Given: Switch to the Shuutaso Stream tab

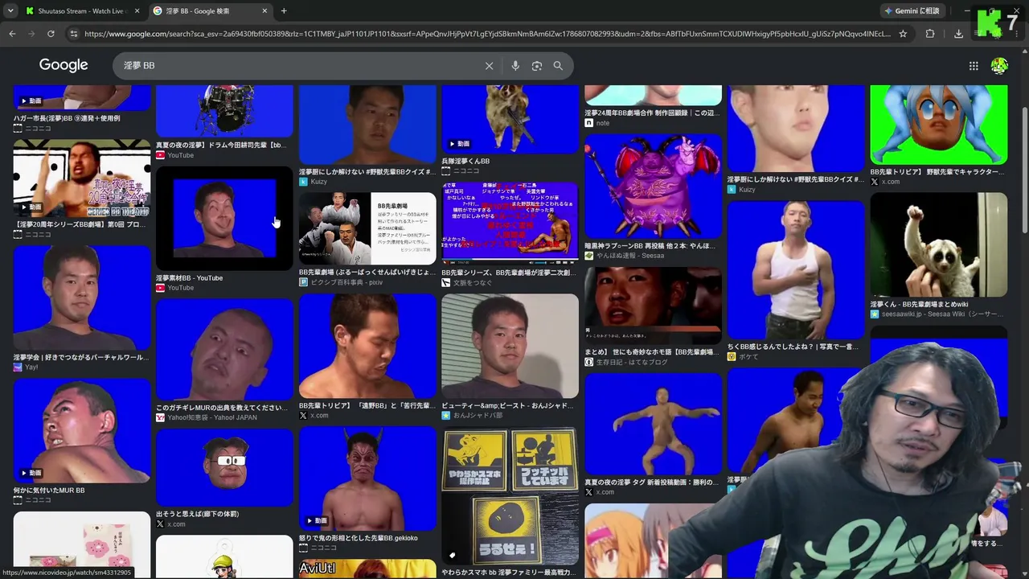Looking at the screenshot, I should [83, 11].
